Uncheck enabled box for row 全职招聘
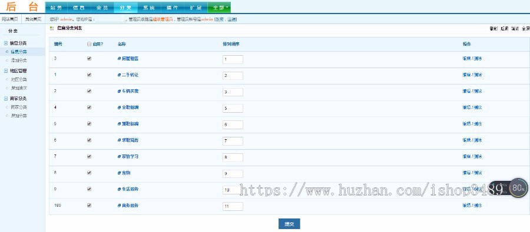This screenshot has width=530, height=232. click(90, 107)
